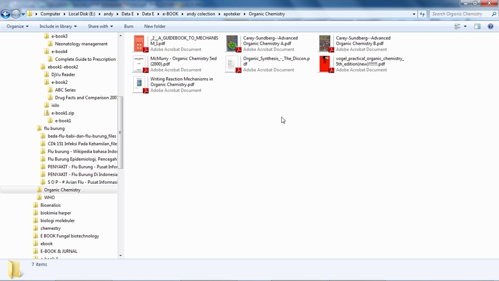Click the vogel_practical_organic_chemistry filename text
Image resolution: width=499 pixels, height=281 pixels.
(370, 61)
